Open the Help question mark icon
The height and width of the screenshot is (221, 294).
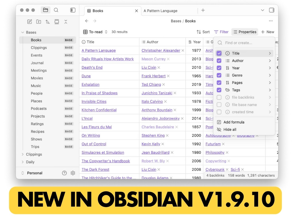tap(64, 173)
